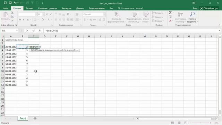
Task: Click inside the formula bar text =ВЫБОР(B3
Action: 52,31
